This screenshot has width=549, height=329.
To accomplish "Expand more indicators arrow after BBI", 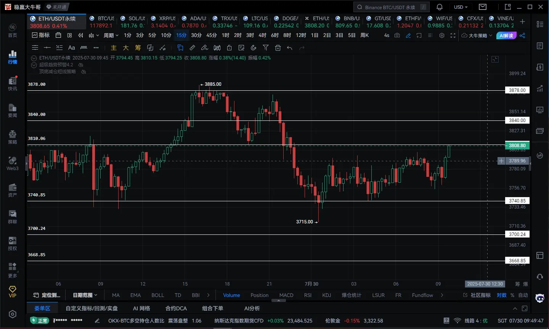I will pos(208,295).
